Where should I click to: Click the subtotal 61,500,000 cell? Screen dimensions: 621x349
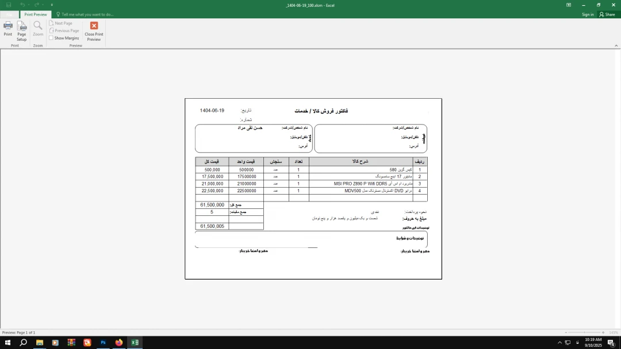pyautogui.click(x=212, y=205)
